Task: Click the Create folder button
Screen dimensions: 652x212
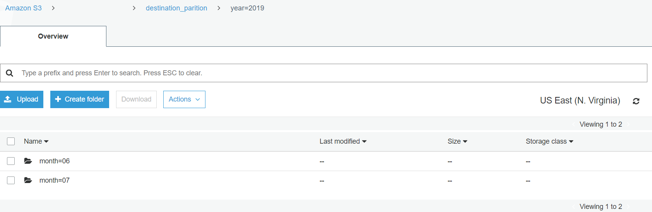Action: (x=80, y=99)
